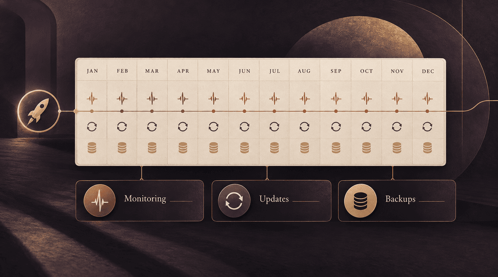Click the JUN monitoring pulse icon

point(245,98)
